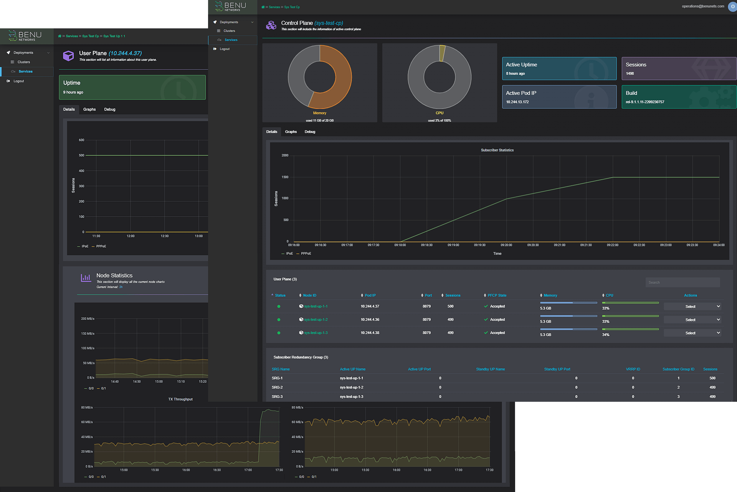
Task: Open the sys-test-up-1-1 node link
Action: [x=316, y=307]
